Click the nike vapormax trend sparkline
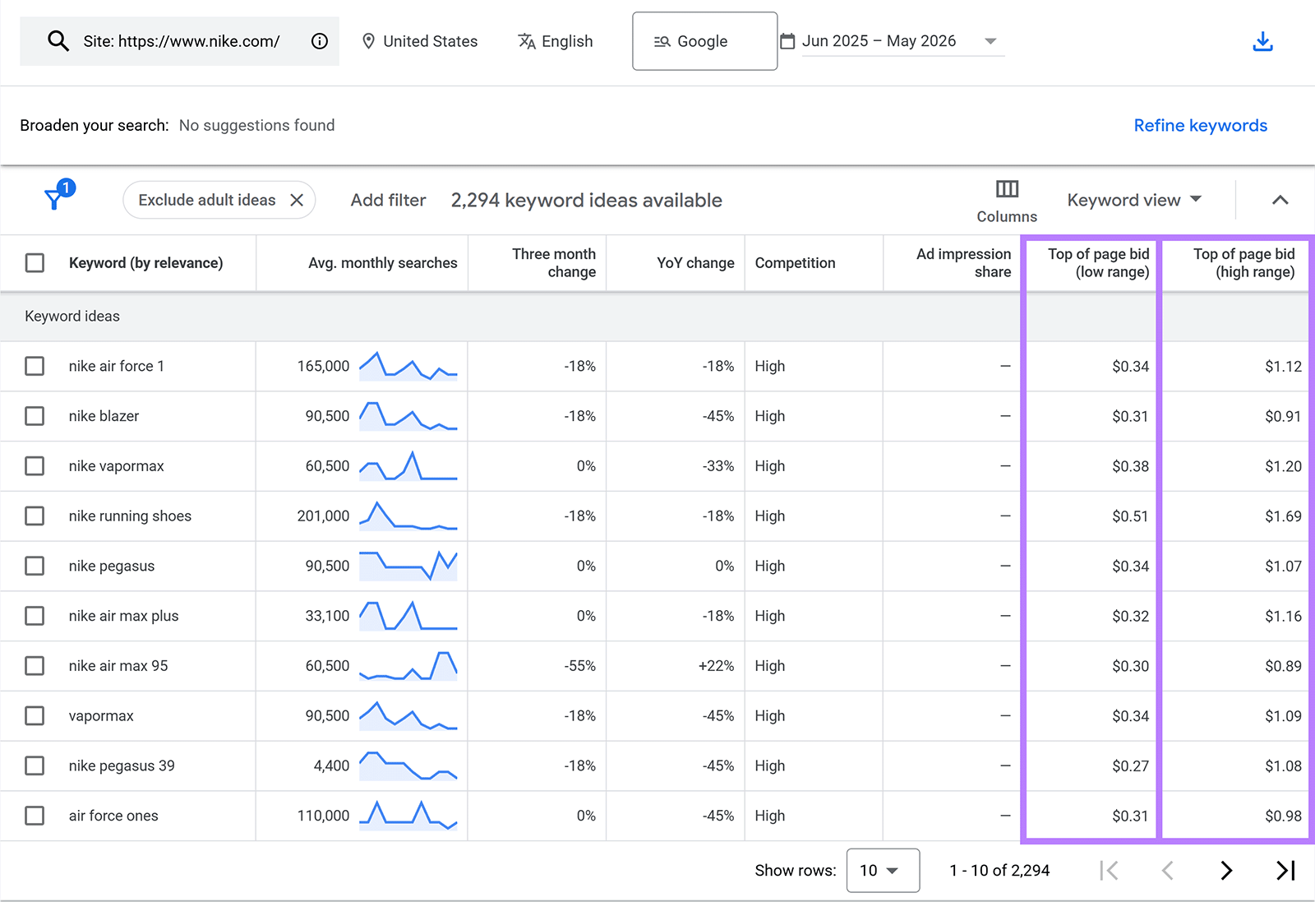 [408, 466]
